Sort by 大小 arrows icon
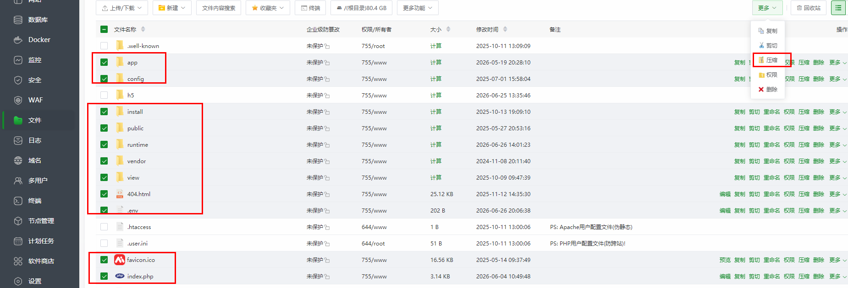Image resolution: width=848 pixels, height=288 pixels. pos(448,29)
